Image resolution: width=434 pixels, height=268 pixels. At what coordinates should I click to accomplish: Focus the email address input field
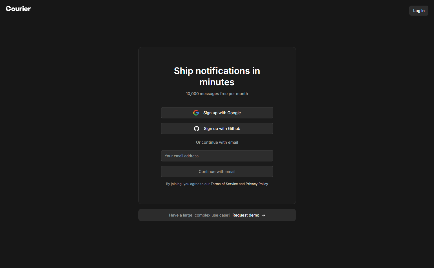(217, 156)
